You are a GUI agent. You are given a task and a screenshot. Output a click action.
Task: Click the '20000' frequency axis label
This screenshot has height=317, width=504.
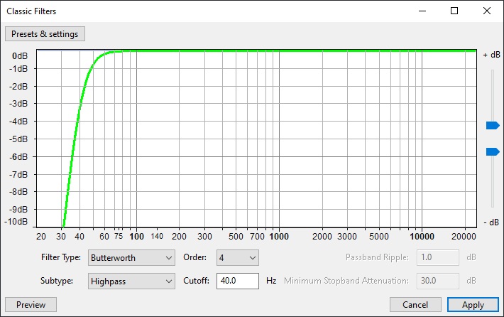coord(464,237)
